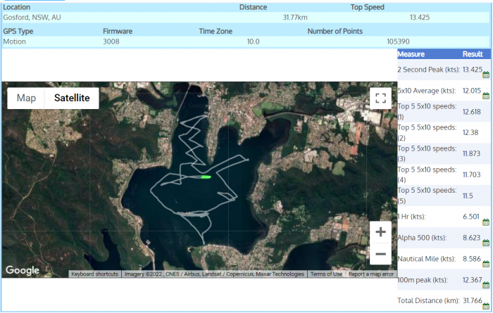
Task: Select the 1 Hr (kts) value 6.501
Action: click(471, 217)
